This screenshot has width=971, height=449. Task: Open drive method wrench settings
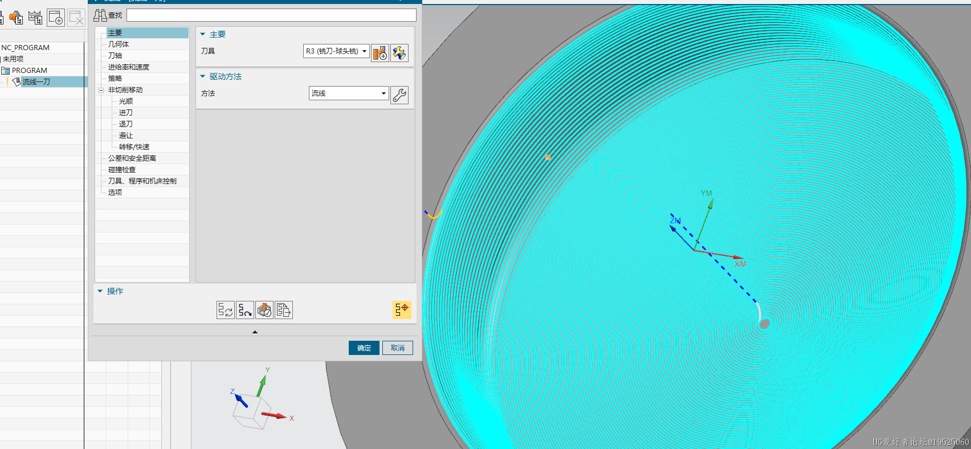click(x=399, y=95)
